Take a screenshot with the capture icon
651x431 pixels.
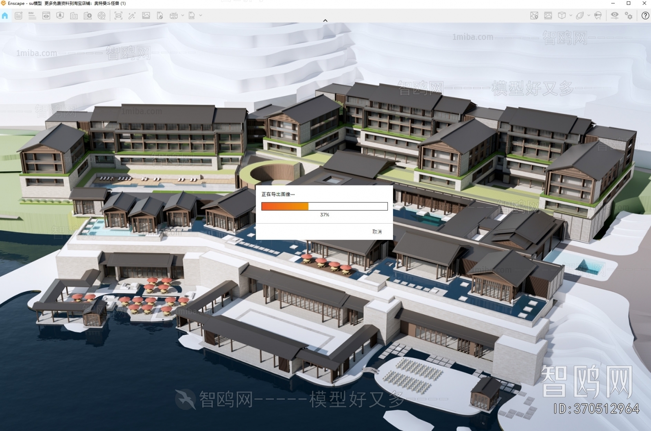[x=119, y=16]
